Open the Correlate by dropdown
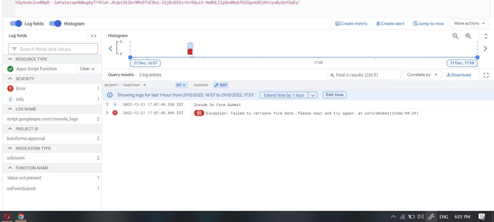The width and height of the screenshot is (494, 222). click(x=422, y=75)
